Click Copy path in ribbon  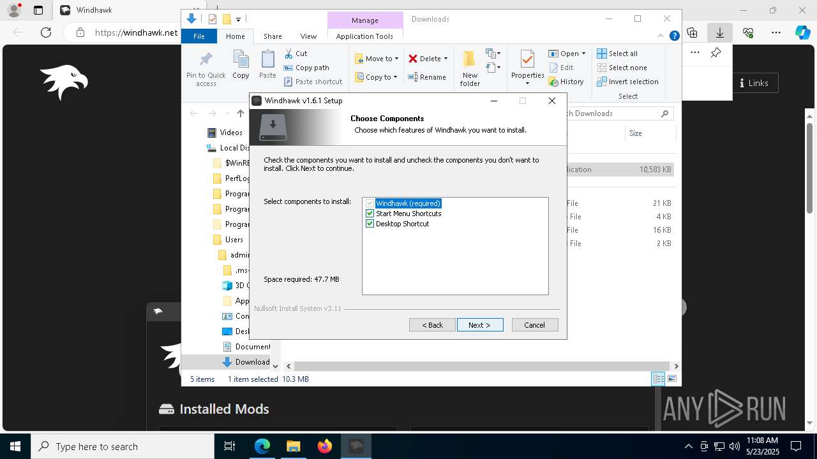click(306, 68)
